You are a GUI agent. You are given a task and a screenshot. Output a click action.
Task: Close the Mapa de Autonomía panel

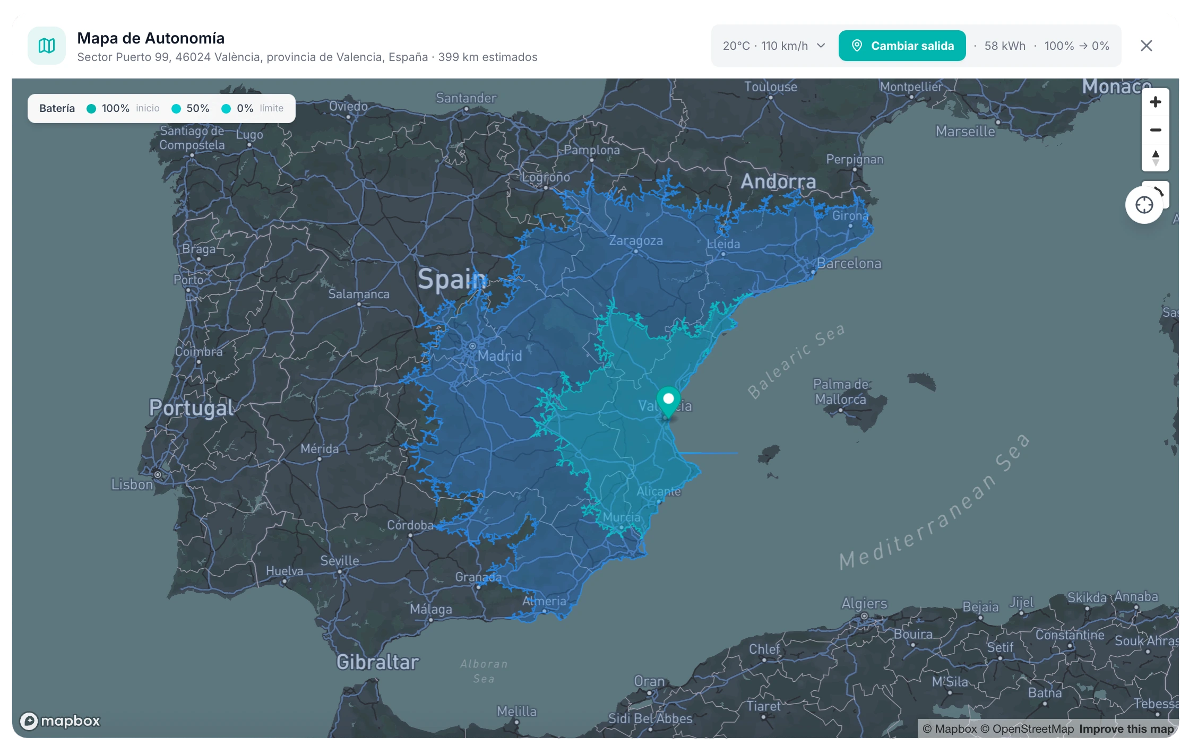(x=1147, y=46)
